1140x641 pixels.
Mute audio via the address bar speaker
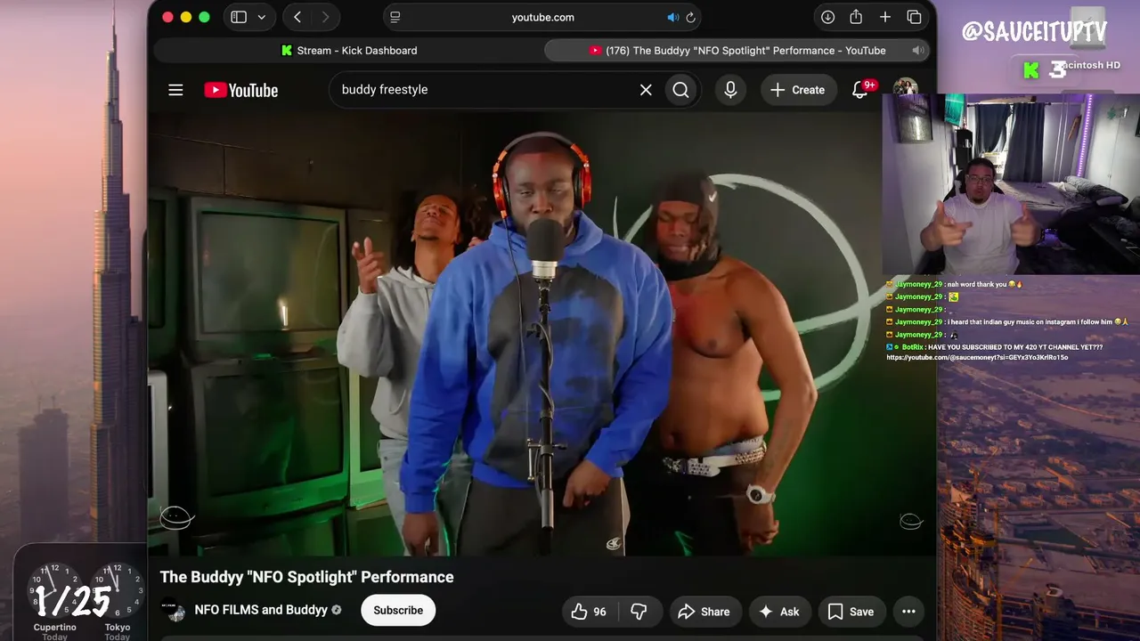click(673, 17)
